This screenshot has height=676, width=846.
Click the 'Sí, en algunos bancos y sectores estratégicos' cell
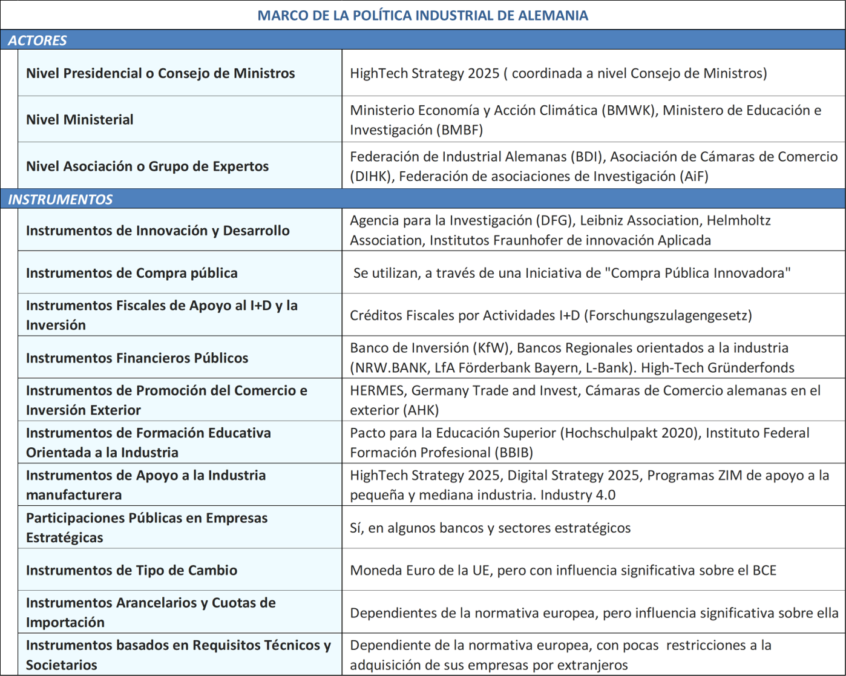(x=490, y=528)
